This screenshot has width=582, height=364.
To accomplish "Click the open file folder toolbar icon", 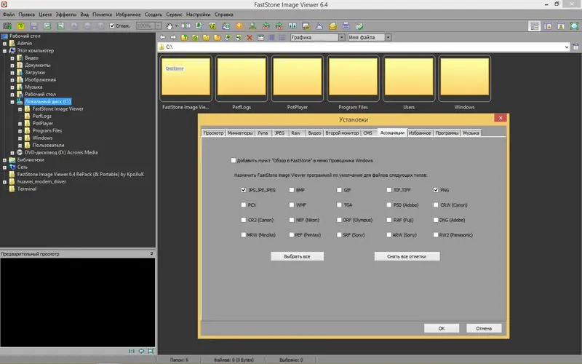I will [21, 26].
